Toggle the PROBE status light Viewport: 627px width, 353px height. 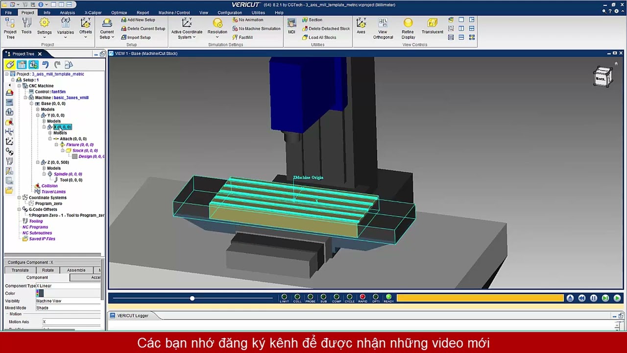pos(310,298)
